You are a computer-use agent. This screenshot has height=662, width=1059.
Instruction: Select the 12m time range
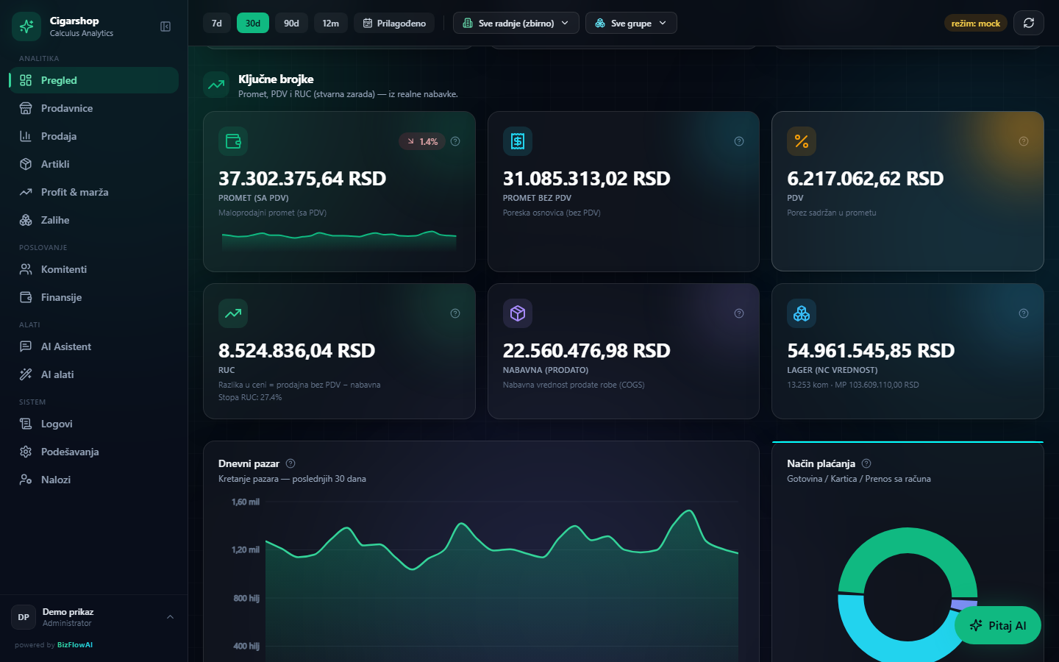331,23
